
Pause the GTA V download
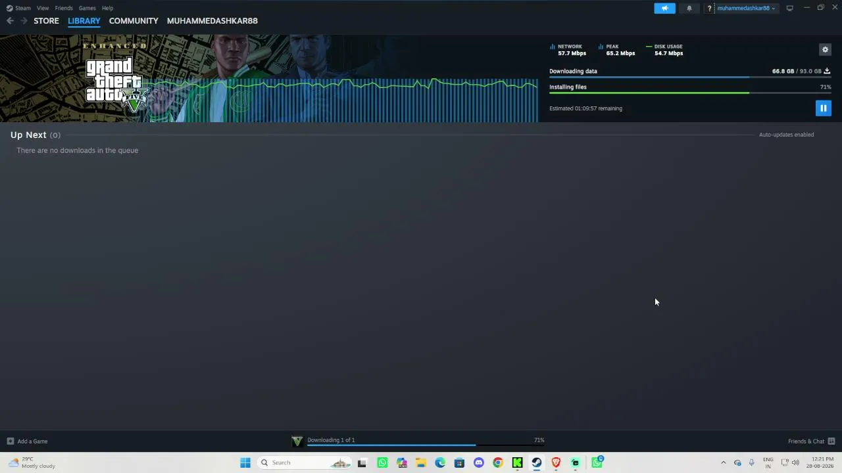(823, 108)
